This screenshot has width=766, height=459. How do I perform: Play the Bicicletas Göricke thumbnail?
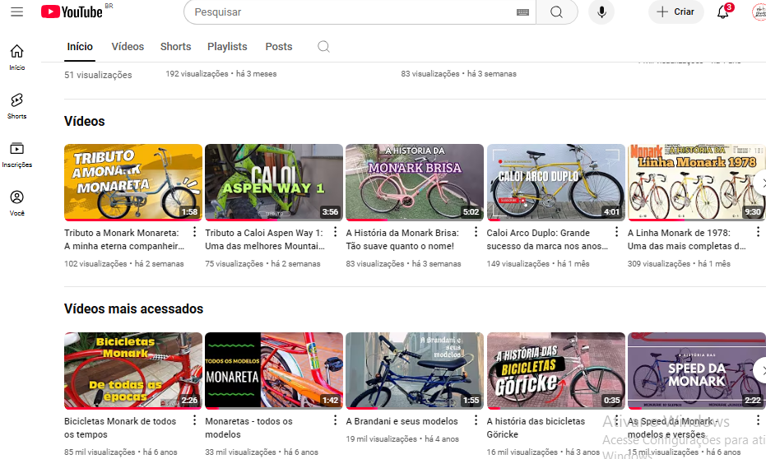click(556, 371)
